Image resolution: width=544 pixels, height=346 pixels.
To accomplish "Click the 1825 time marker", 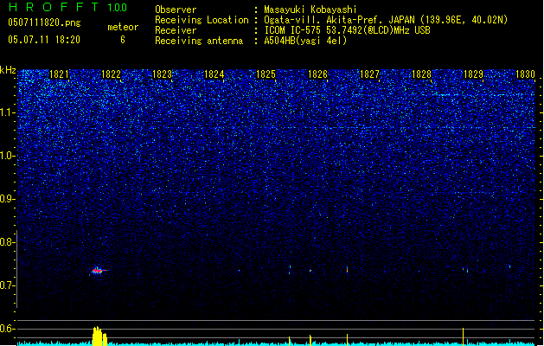I will click(266, 74).
